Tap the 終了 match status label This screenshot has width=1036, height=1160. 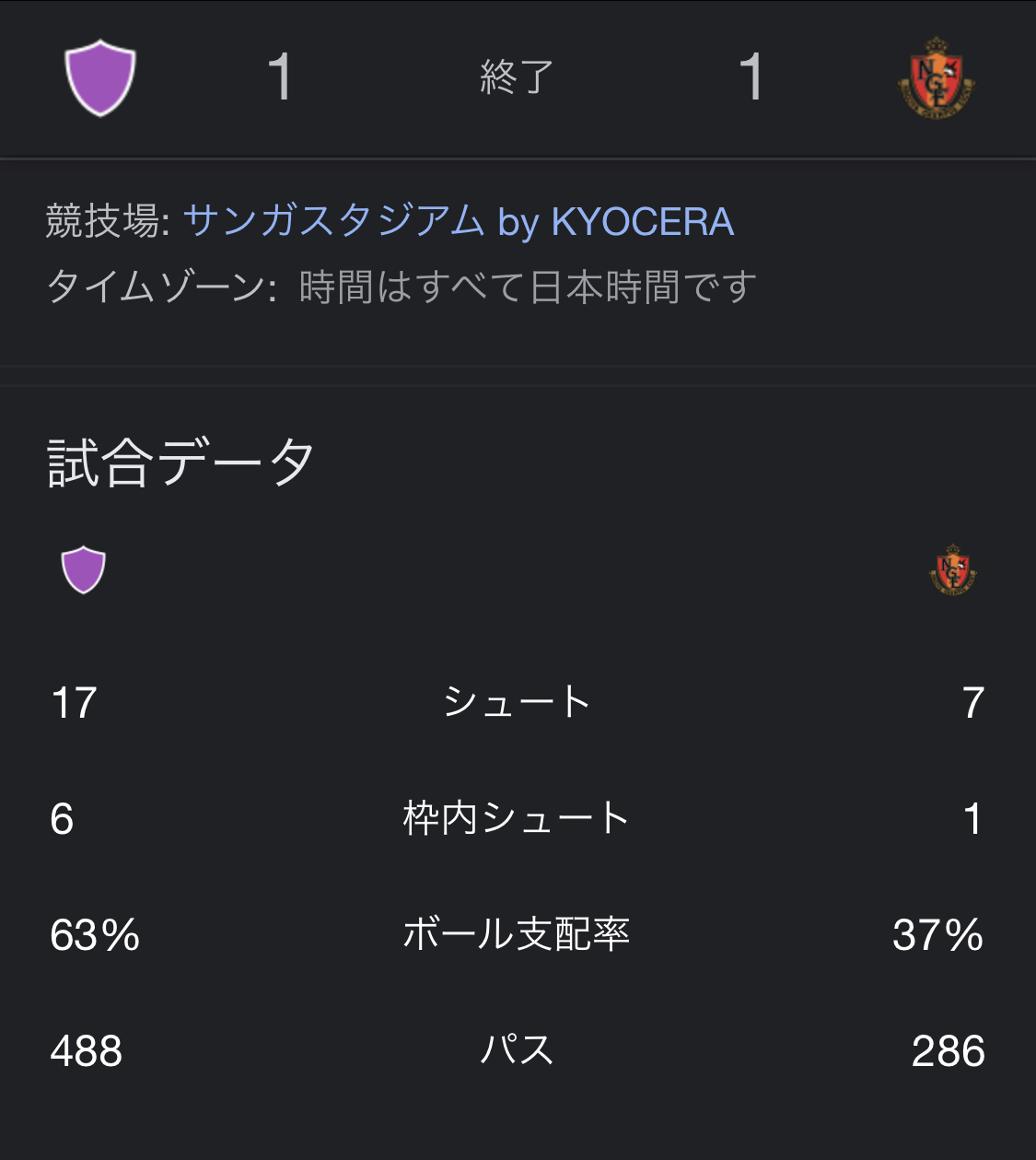(517, 76)
